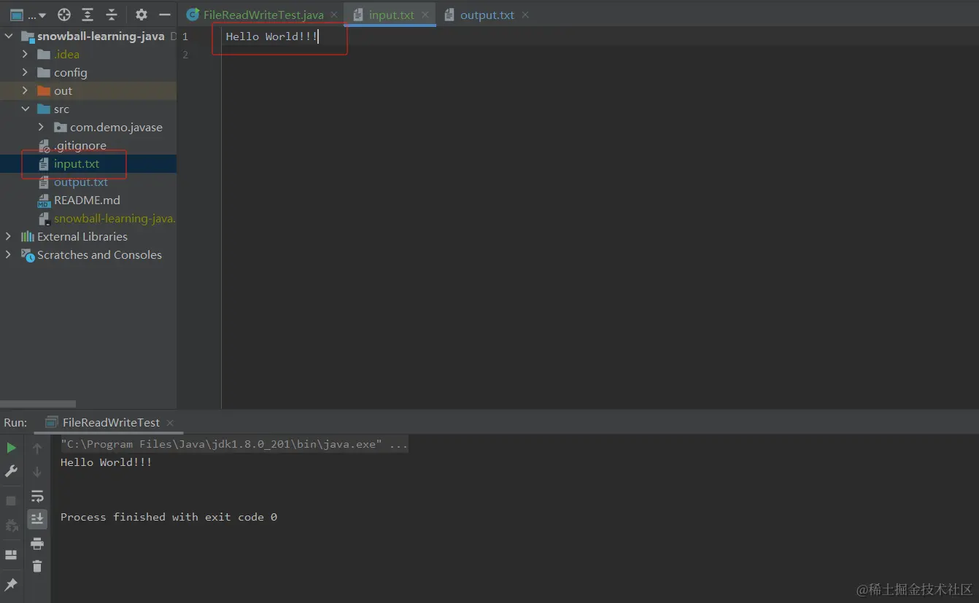This screenshot has width=979, height=603.
Task: Open run configuration wrench icon
Action: coord(11,471)
